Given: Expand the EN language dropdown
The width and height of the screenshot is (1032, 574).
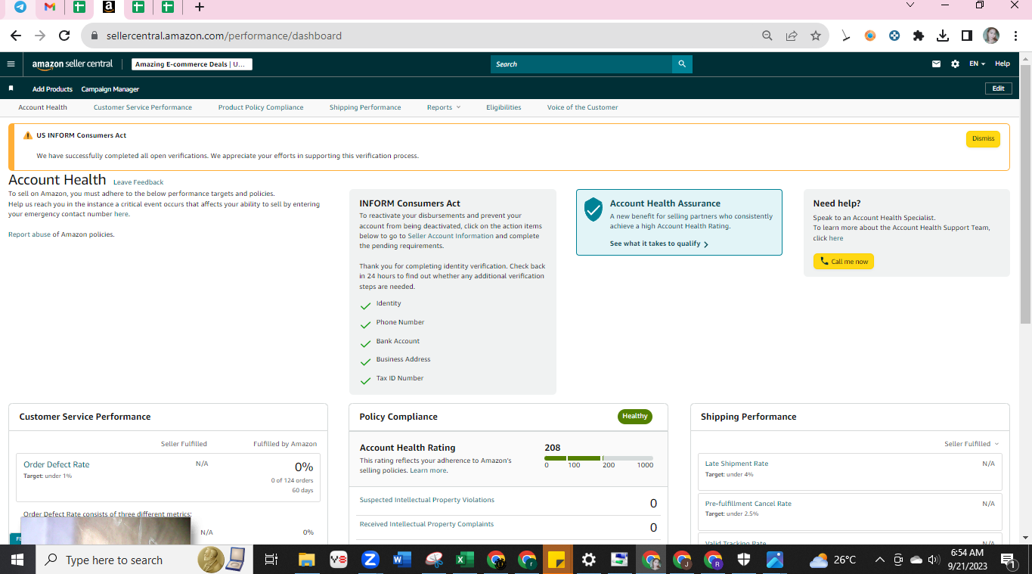Looking at the screenshot, I should click(978, 64).
